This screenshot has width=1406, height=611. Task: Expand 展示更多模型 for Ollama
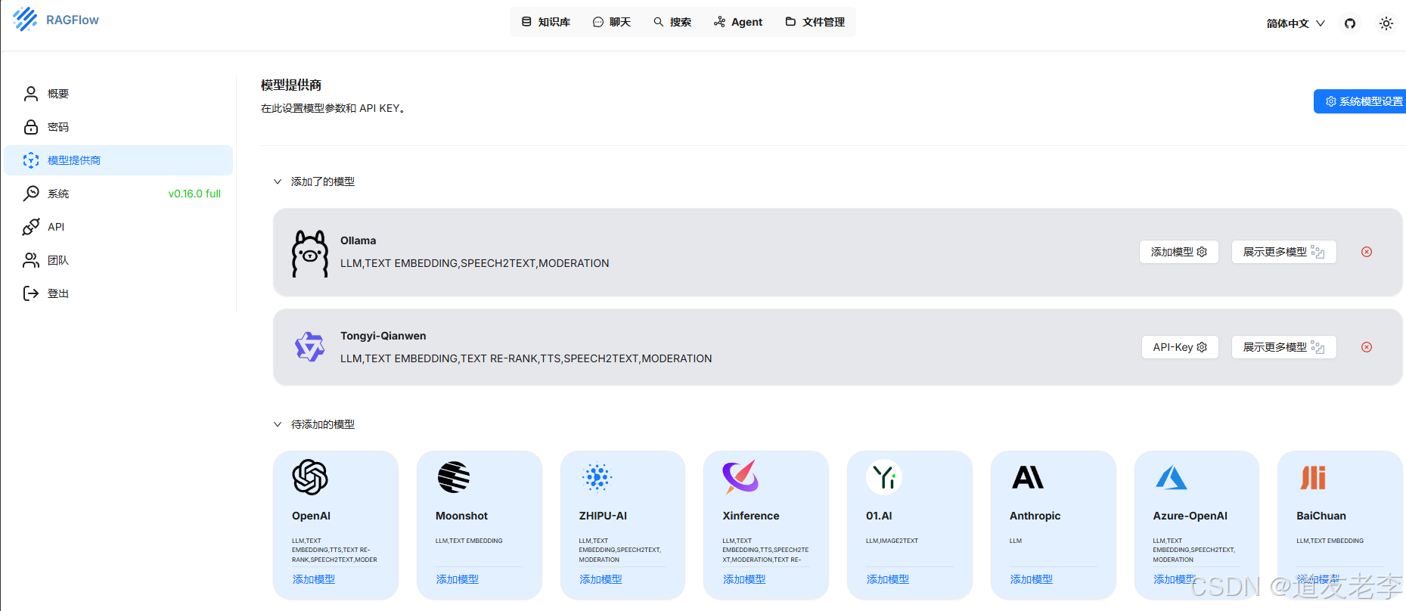click(1284, 252)
